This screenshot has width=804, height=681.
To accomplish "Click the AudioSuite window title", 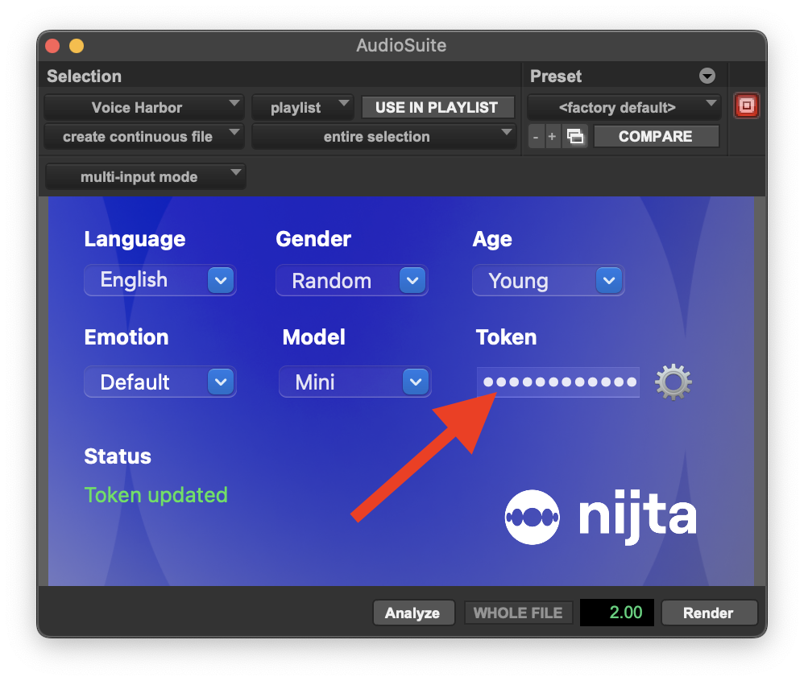I will tap(401, 46).
